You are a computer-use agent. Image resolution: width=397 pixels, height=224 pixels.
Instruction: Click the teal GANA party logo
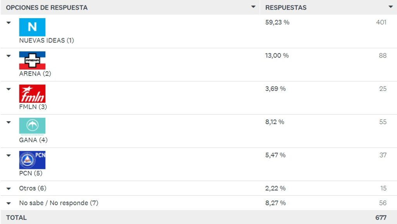pos(32,126)
